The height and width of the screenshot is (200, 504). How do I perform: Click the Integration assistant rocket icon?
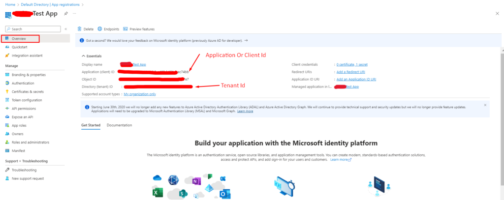point(7,56)
